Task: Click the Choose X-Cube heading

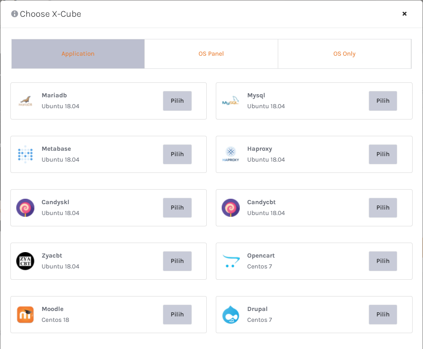Action: tap(51, 14)
